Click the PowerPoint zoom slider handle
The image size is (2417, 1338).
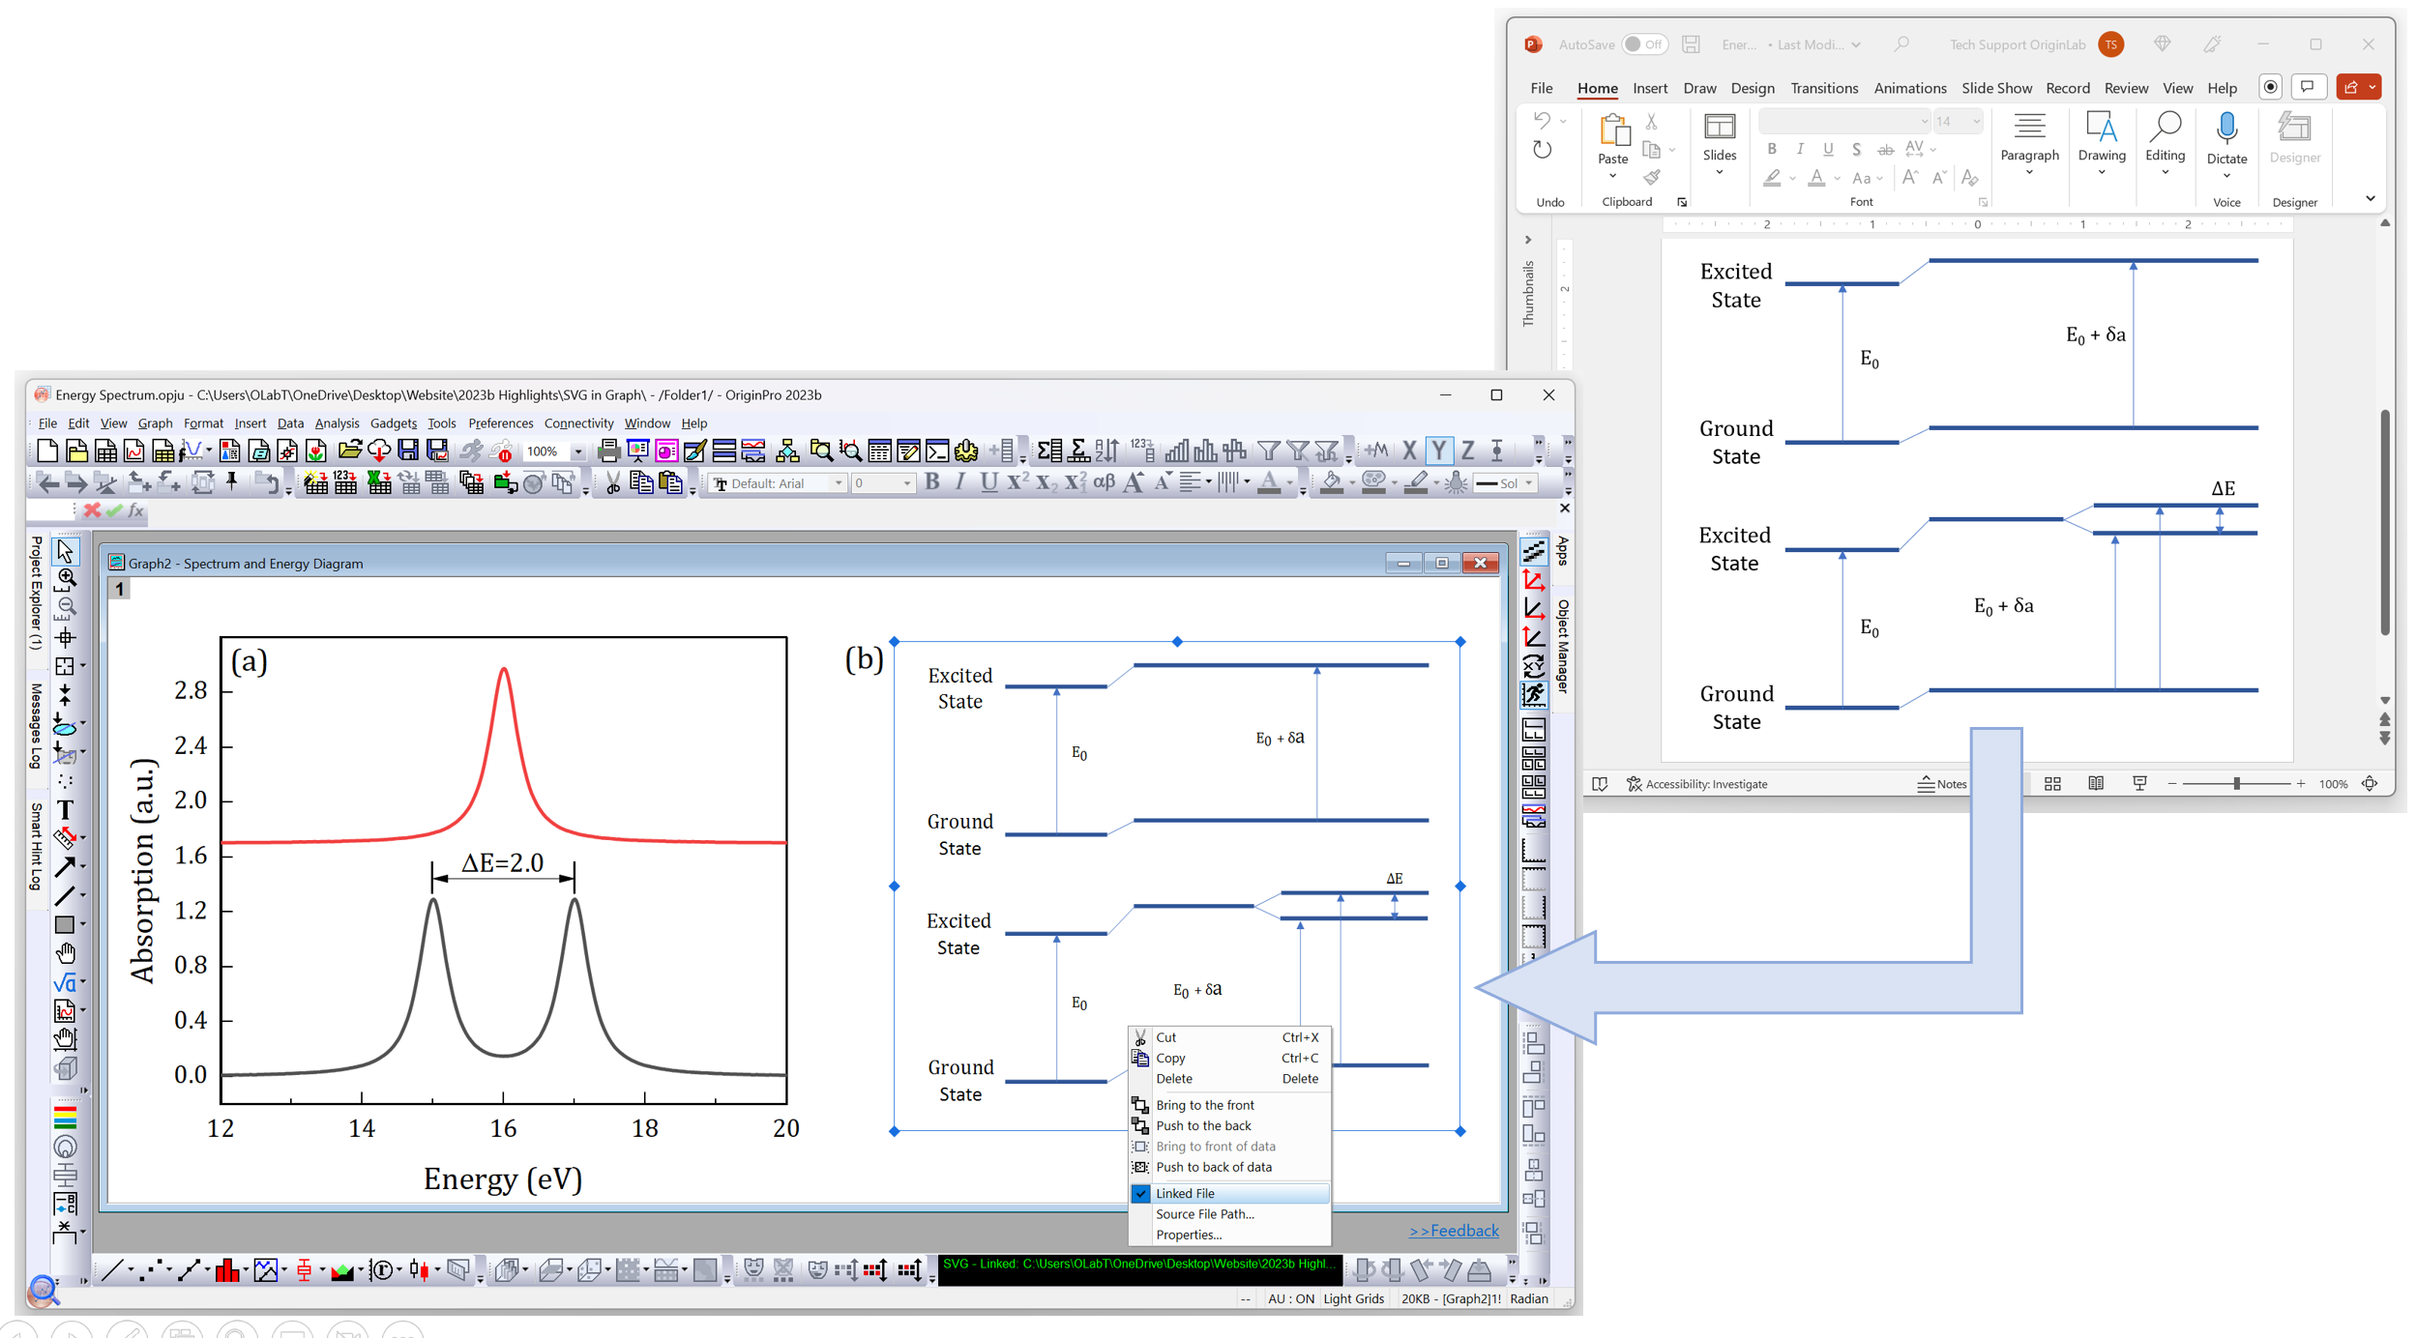click(2236, 784)
